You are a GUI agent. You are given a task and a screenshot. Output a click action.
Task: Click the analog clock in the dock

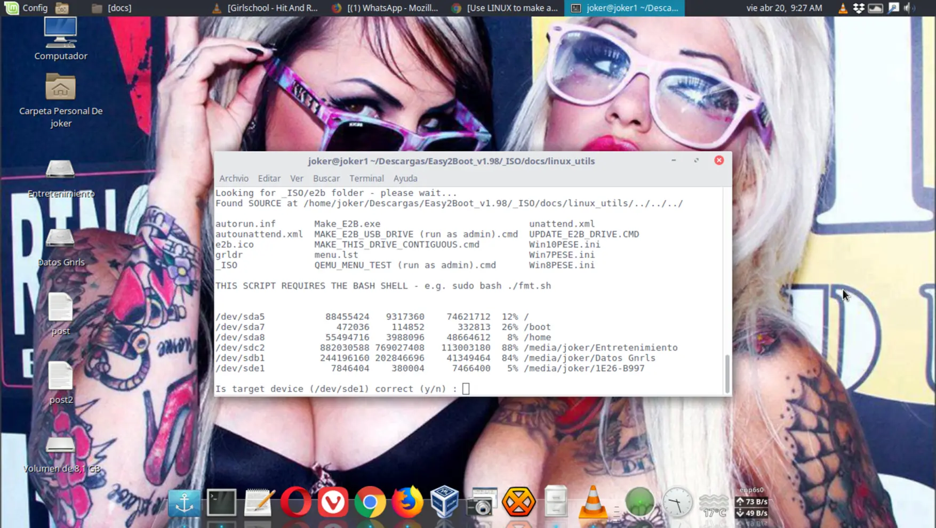pos(677,502)
